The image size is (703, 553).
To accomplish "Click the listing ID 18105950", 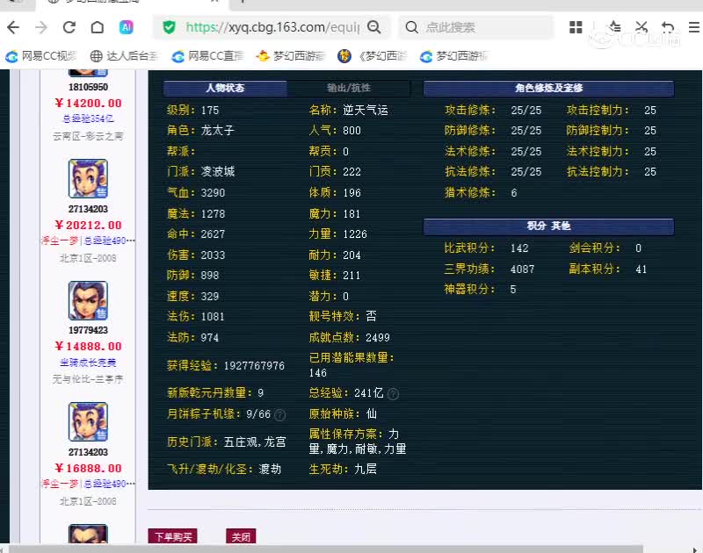I will pyautogui.click(x=88, y=87).
